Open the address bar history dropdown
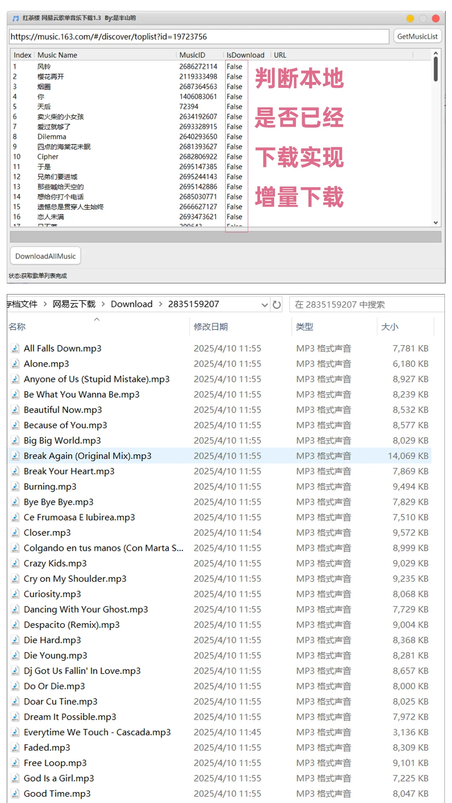Viewport: 452px width, 803px height. (265, 304)
